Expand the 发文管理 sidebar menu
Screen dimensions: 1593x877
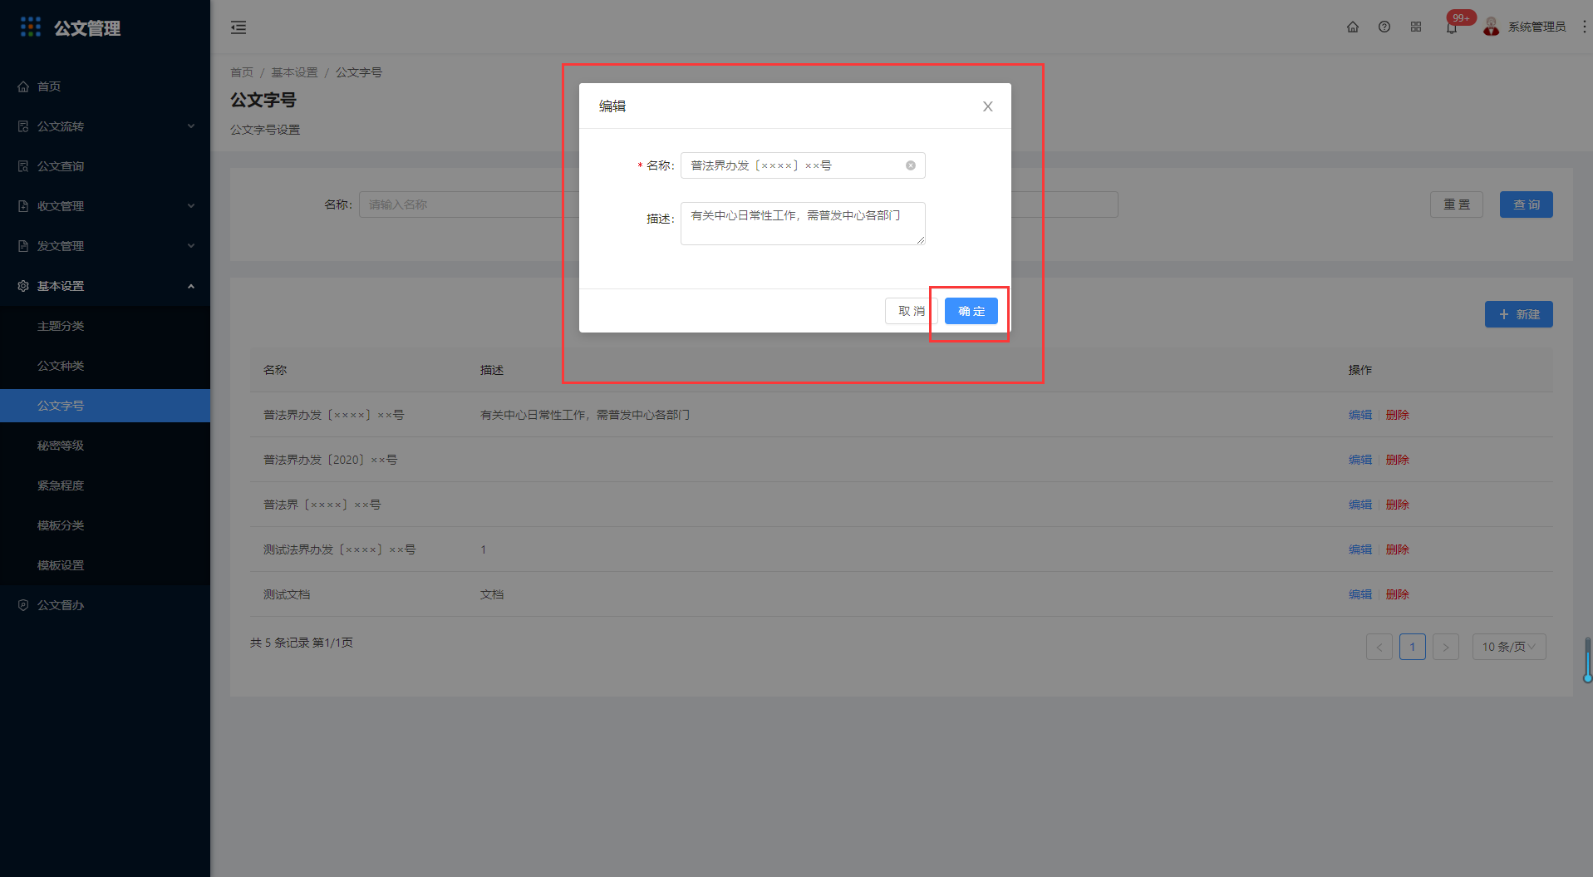[105, 246]
